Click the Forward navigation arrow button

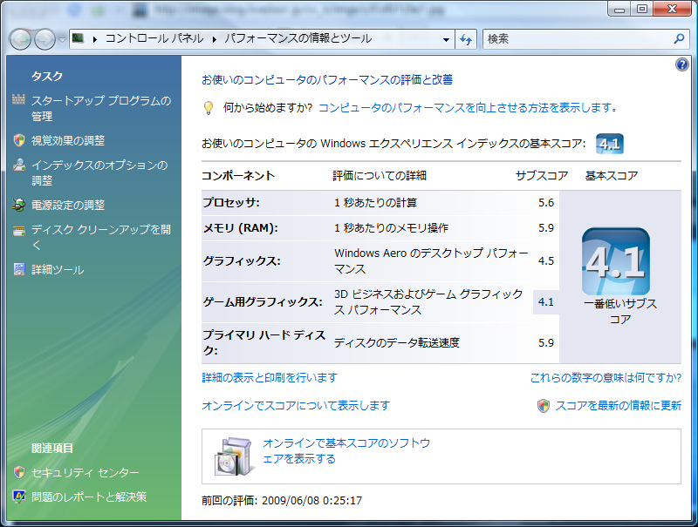pos(45,39)
